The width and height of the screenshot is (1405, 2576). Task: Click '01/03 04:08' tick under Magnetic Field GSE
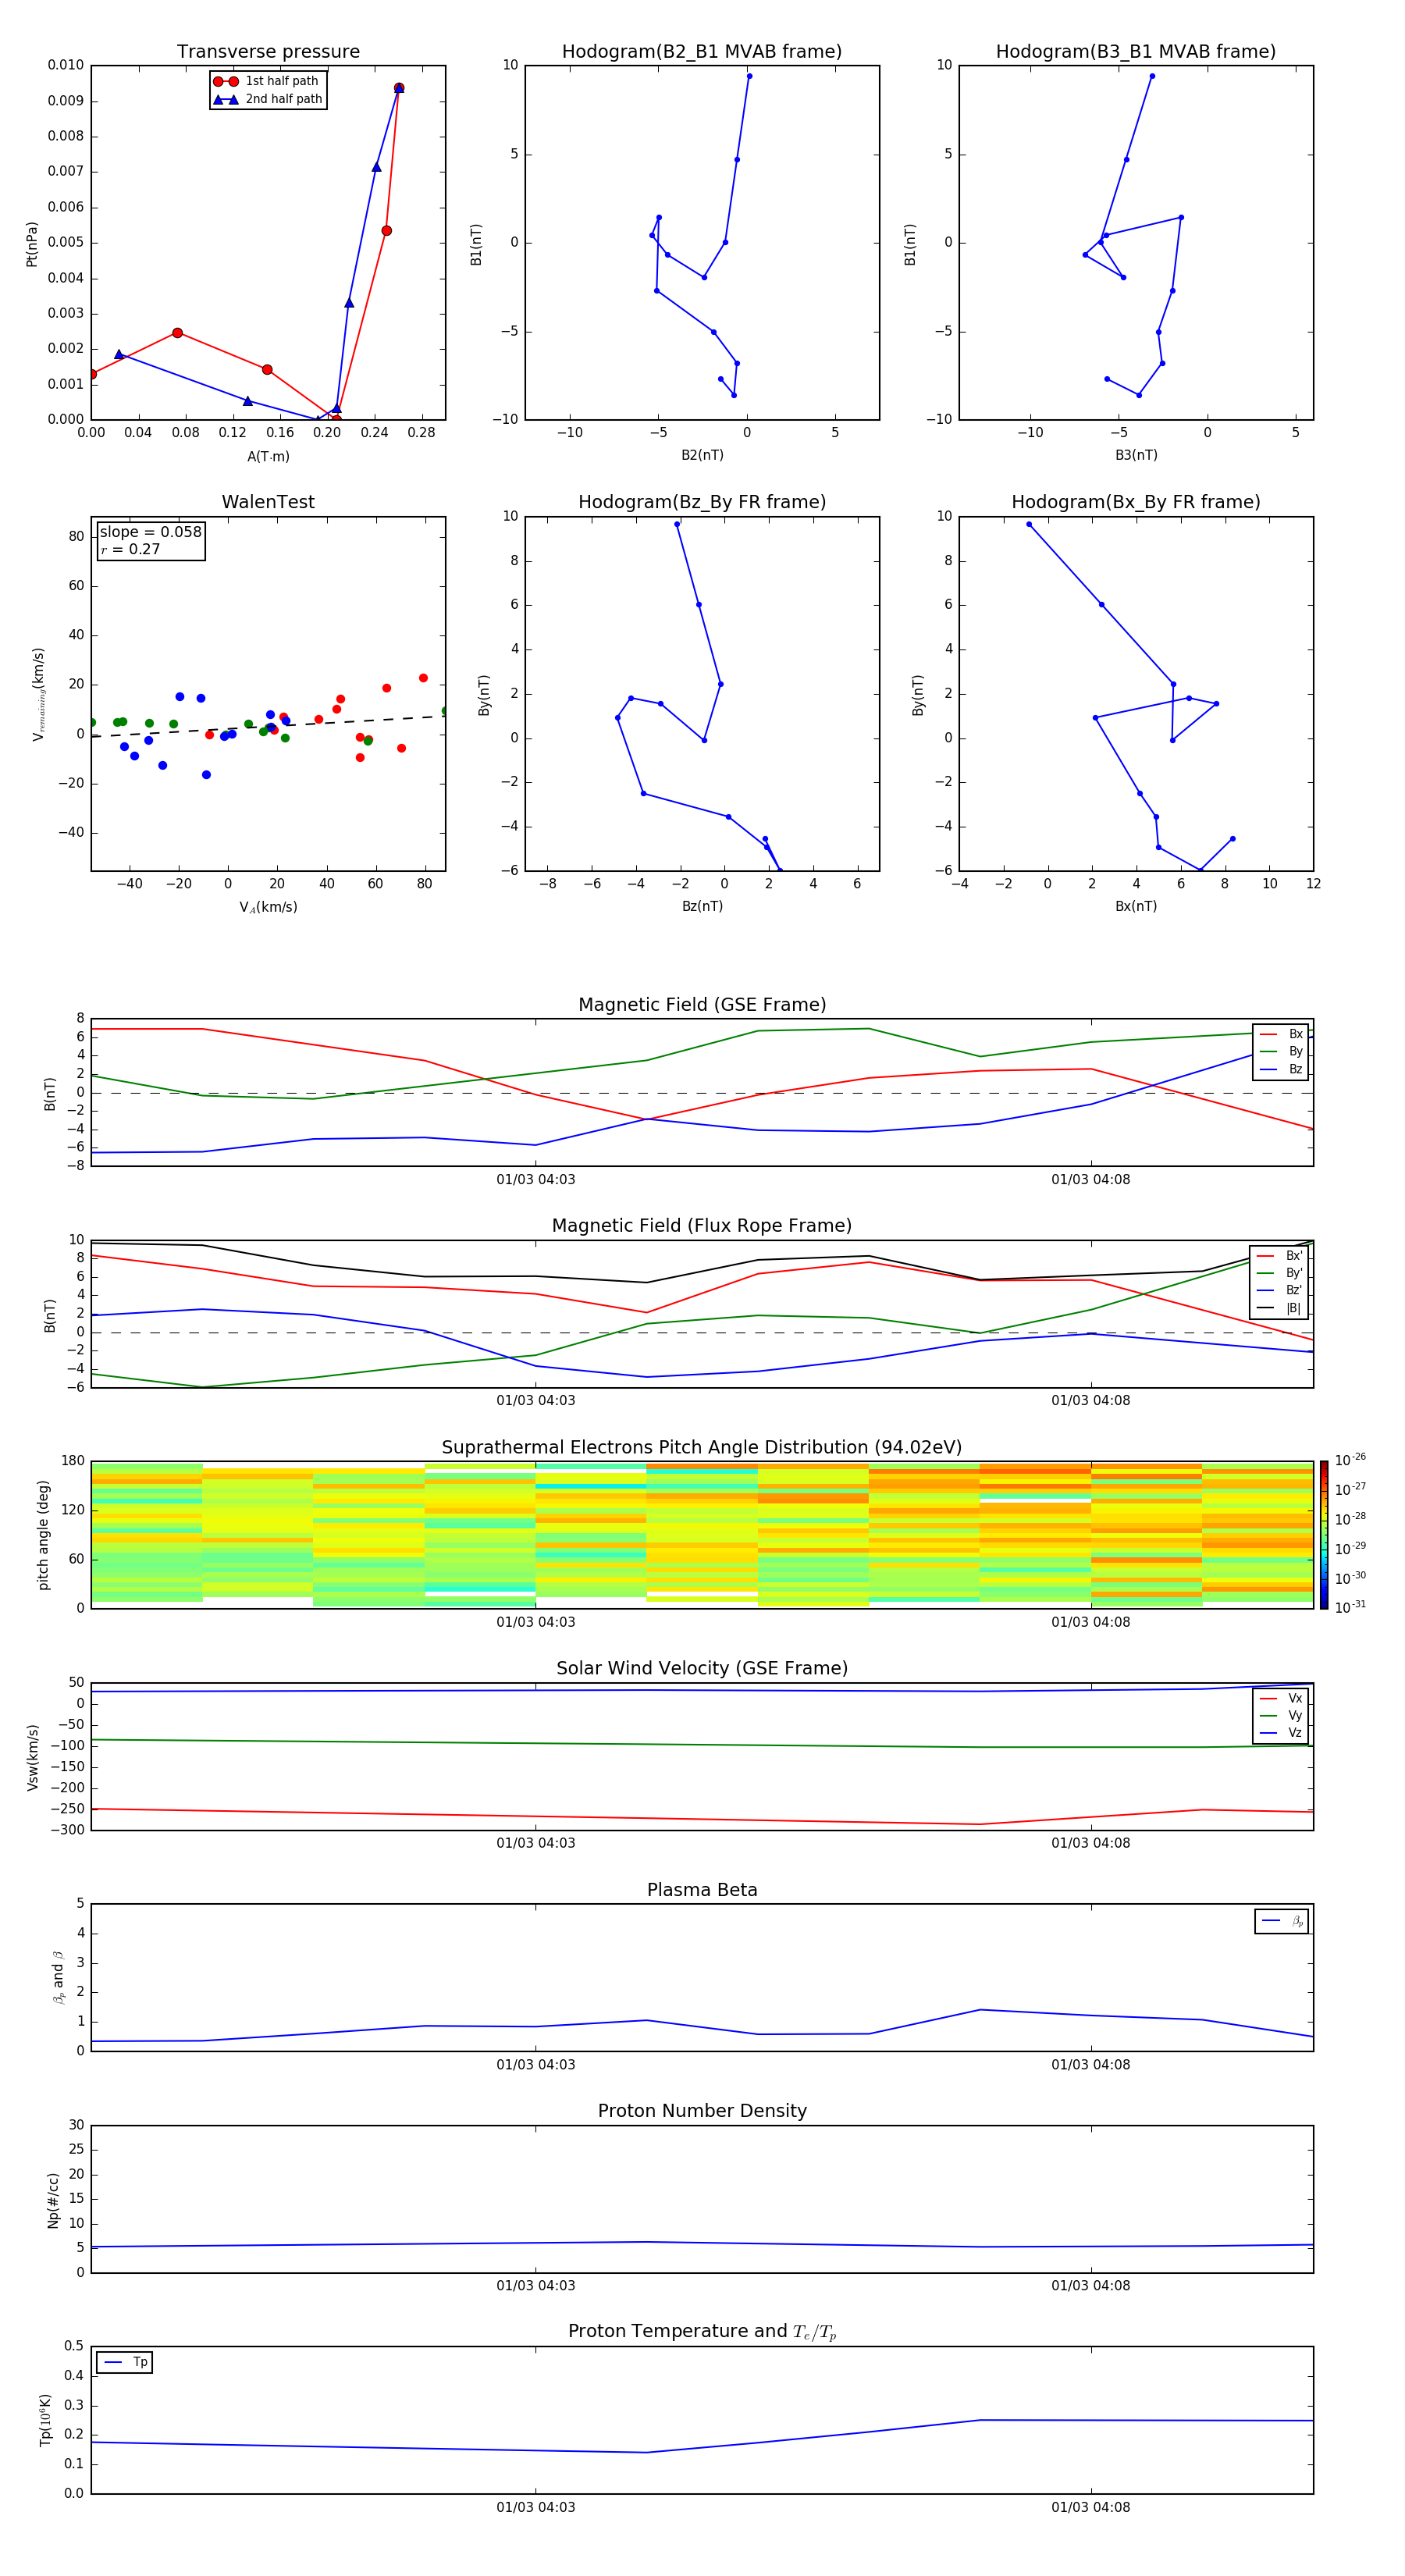click(x=1091, y=1180)
